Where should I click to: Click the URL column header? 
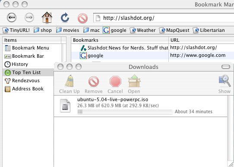pos(201,40)
